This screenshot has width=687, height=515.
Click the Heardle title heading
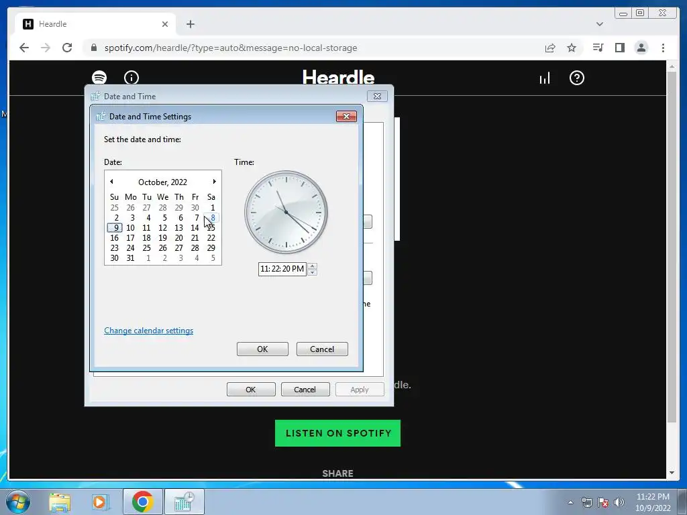(x=338, y=78)
